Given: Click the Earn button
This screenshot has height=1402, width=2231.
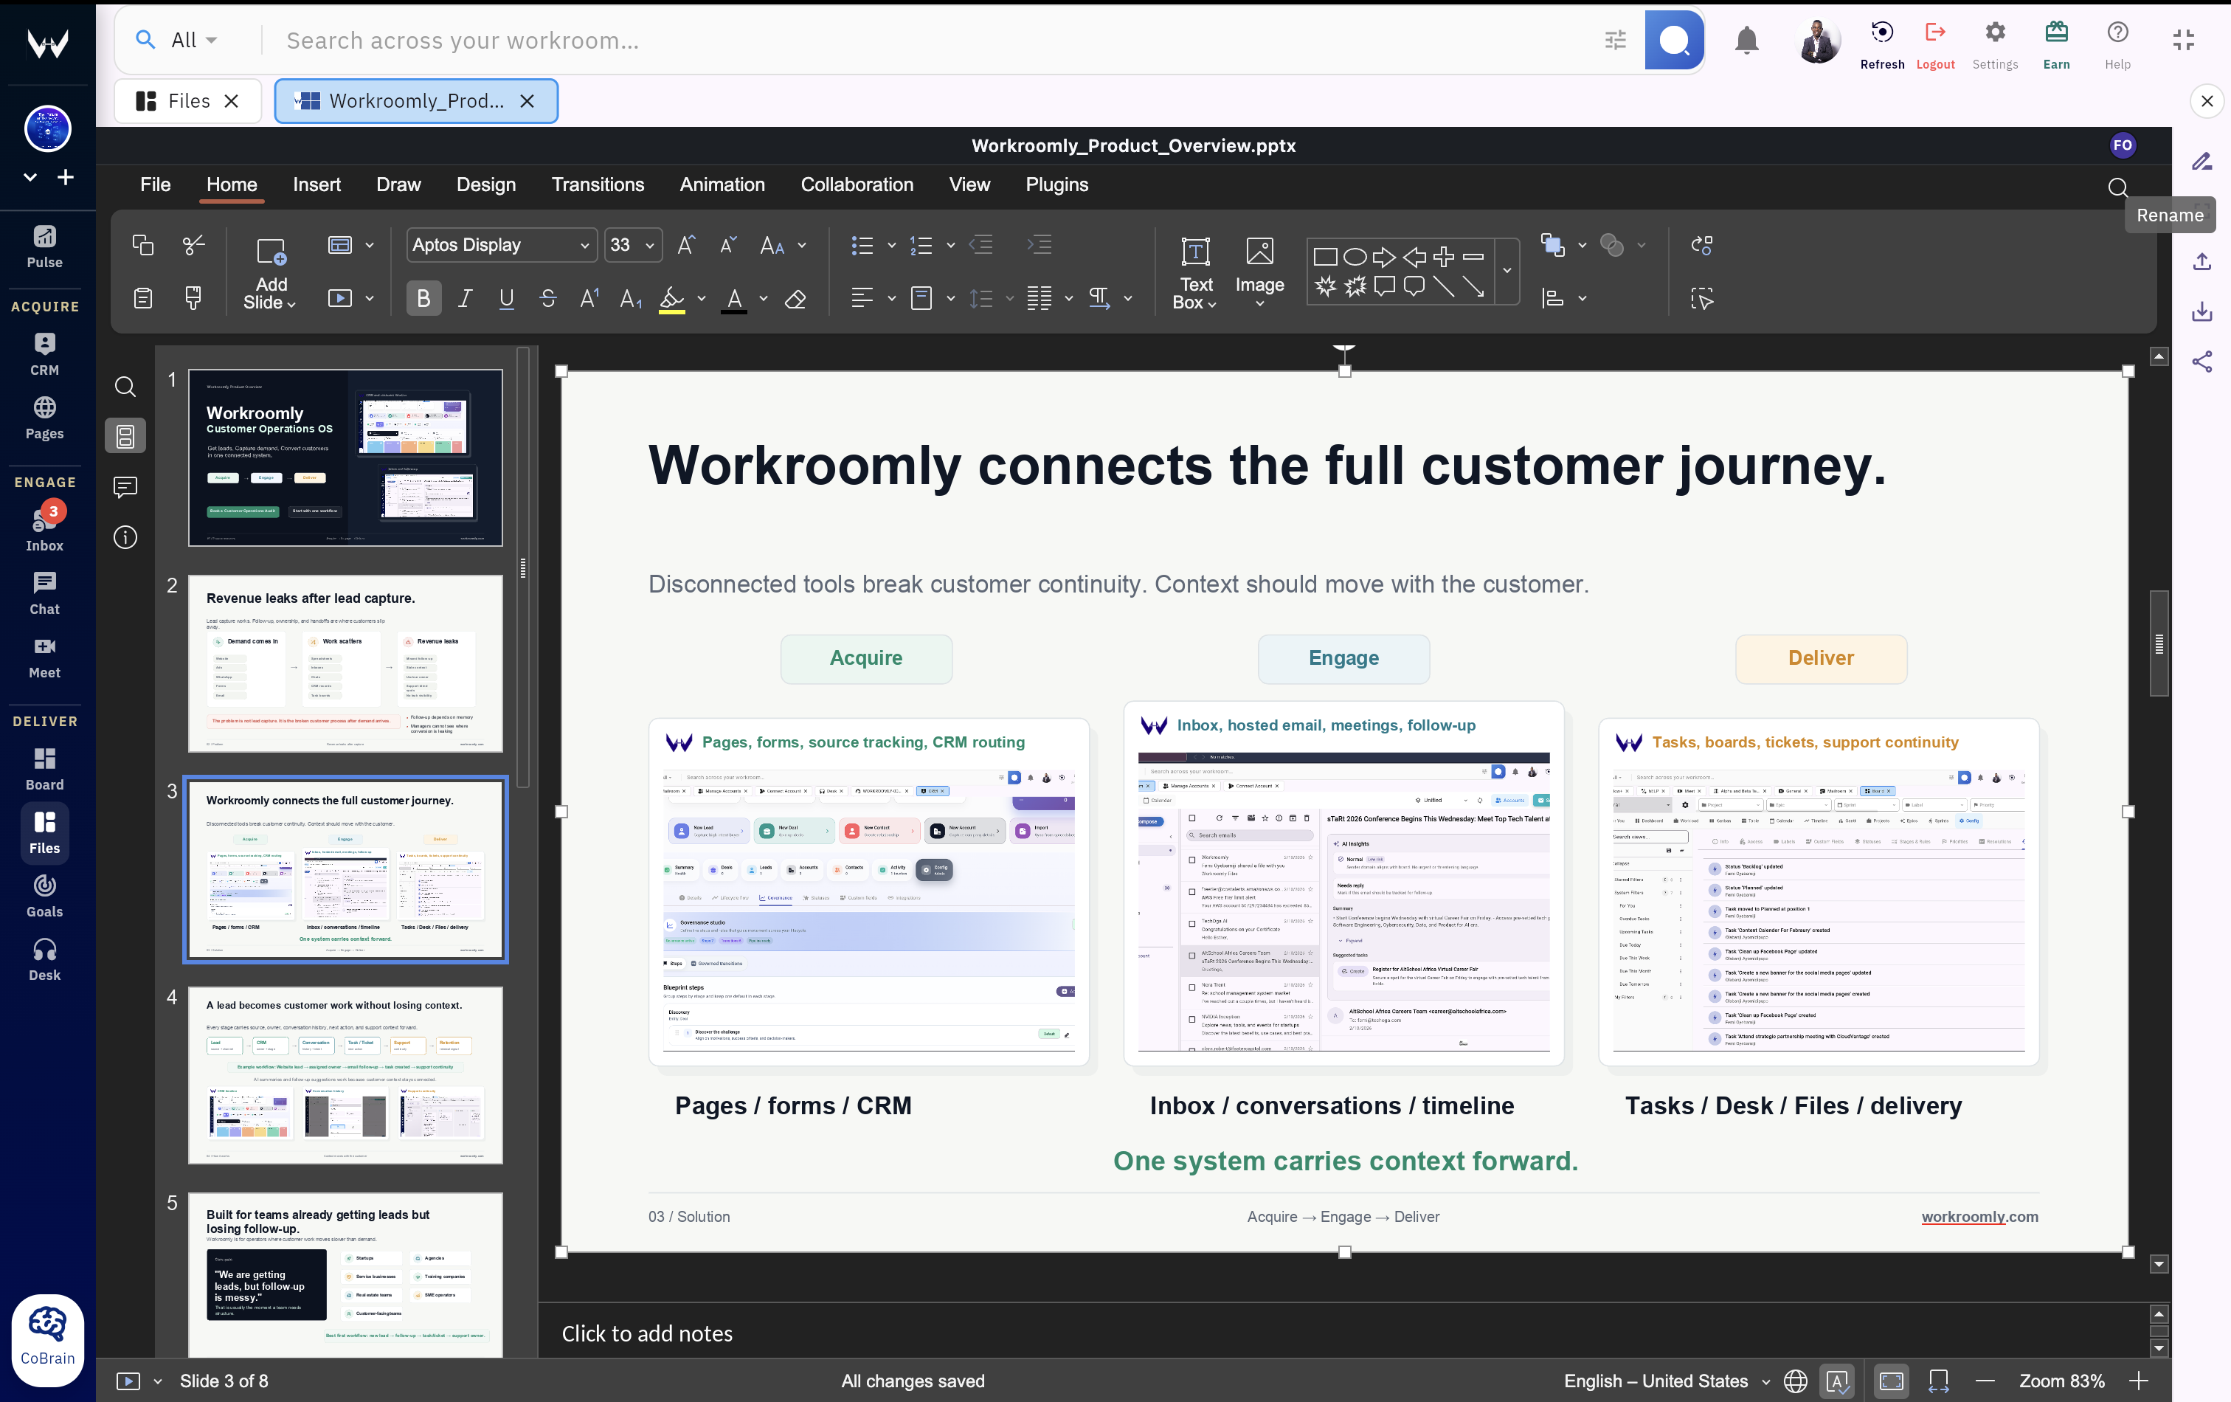Looking at the screenshot, I should click(2056, 44).
